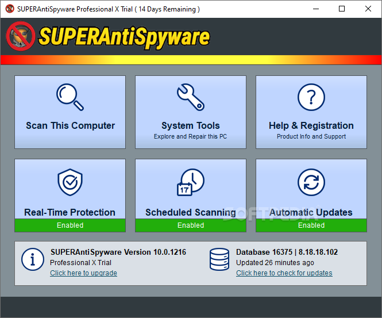
Task: Close the SUPERAntiSpyware window
Action: pyautogui.click(x=368, y=9)
